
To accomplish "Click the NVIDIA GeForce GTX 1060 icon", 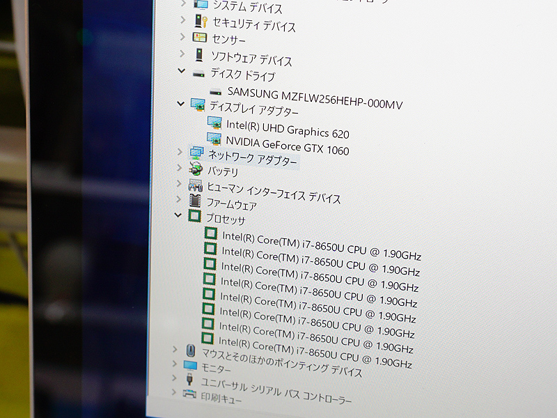I will 214,139.
